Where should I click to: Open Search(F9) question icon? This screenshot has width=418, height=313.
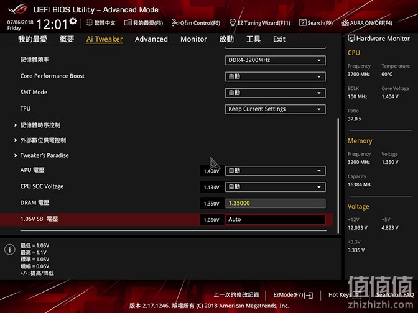coord(302,22)
